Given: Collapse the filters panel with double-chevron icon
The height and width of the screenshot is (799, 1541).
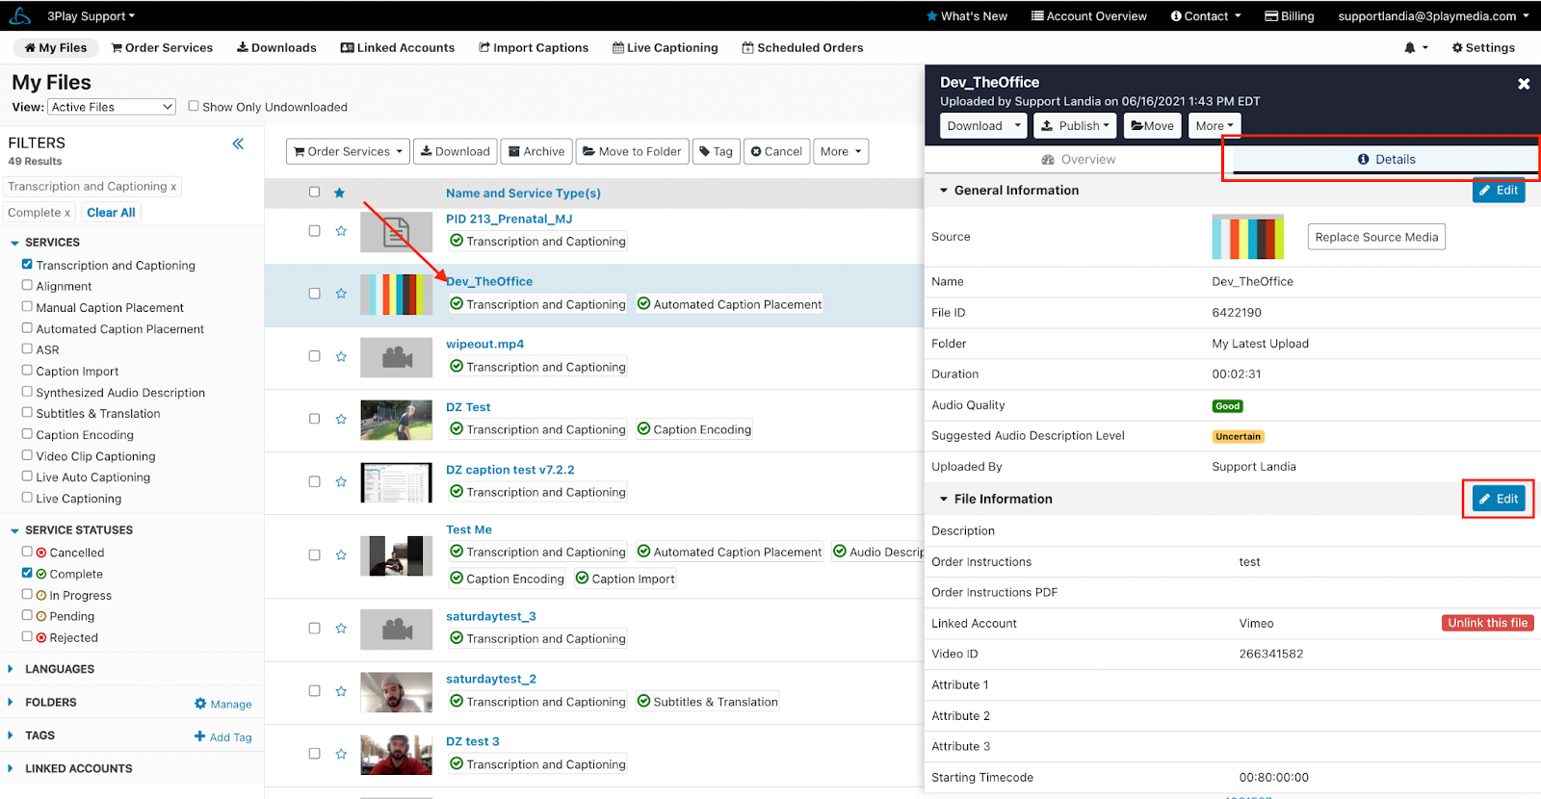Looking at the screenshot, I should pos(238,144).
